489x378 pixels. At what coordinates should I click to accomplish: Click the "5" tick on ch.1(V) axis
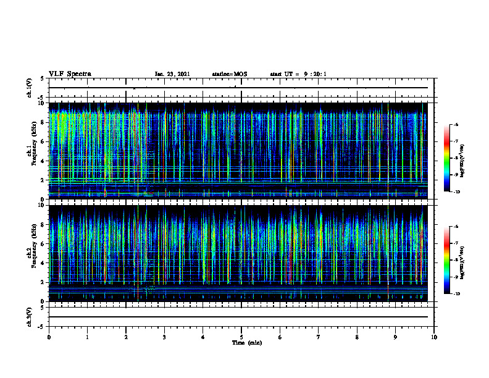tap(43, 78)
